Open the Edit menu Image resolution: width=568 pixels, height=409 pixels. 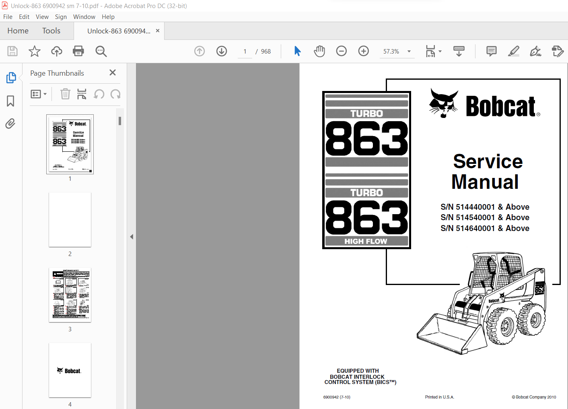(24, 17)
